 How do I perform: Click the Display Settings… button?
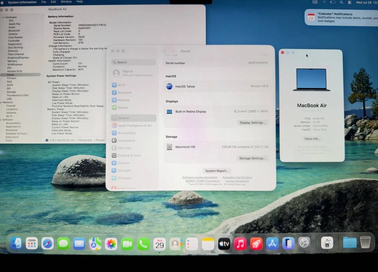click(252, 123)
